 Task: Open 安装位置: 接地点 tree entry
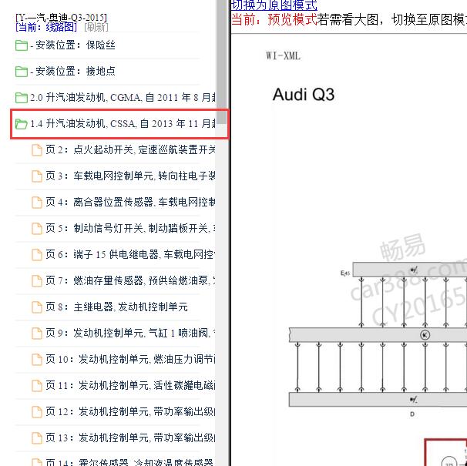72,72
